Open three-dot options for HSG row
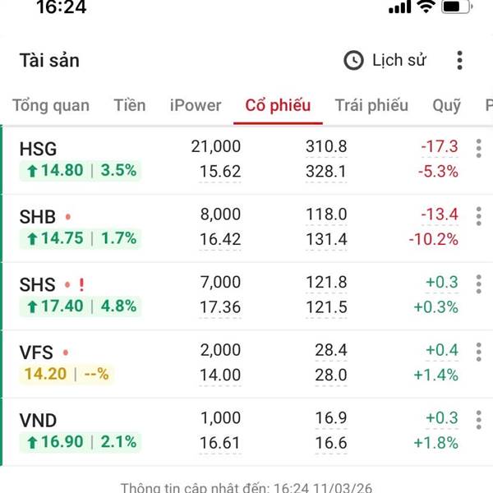 coord(478,148)
